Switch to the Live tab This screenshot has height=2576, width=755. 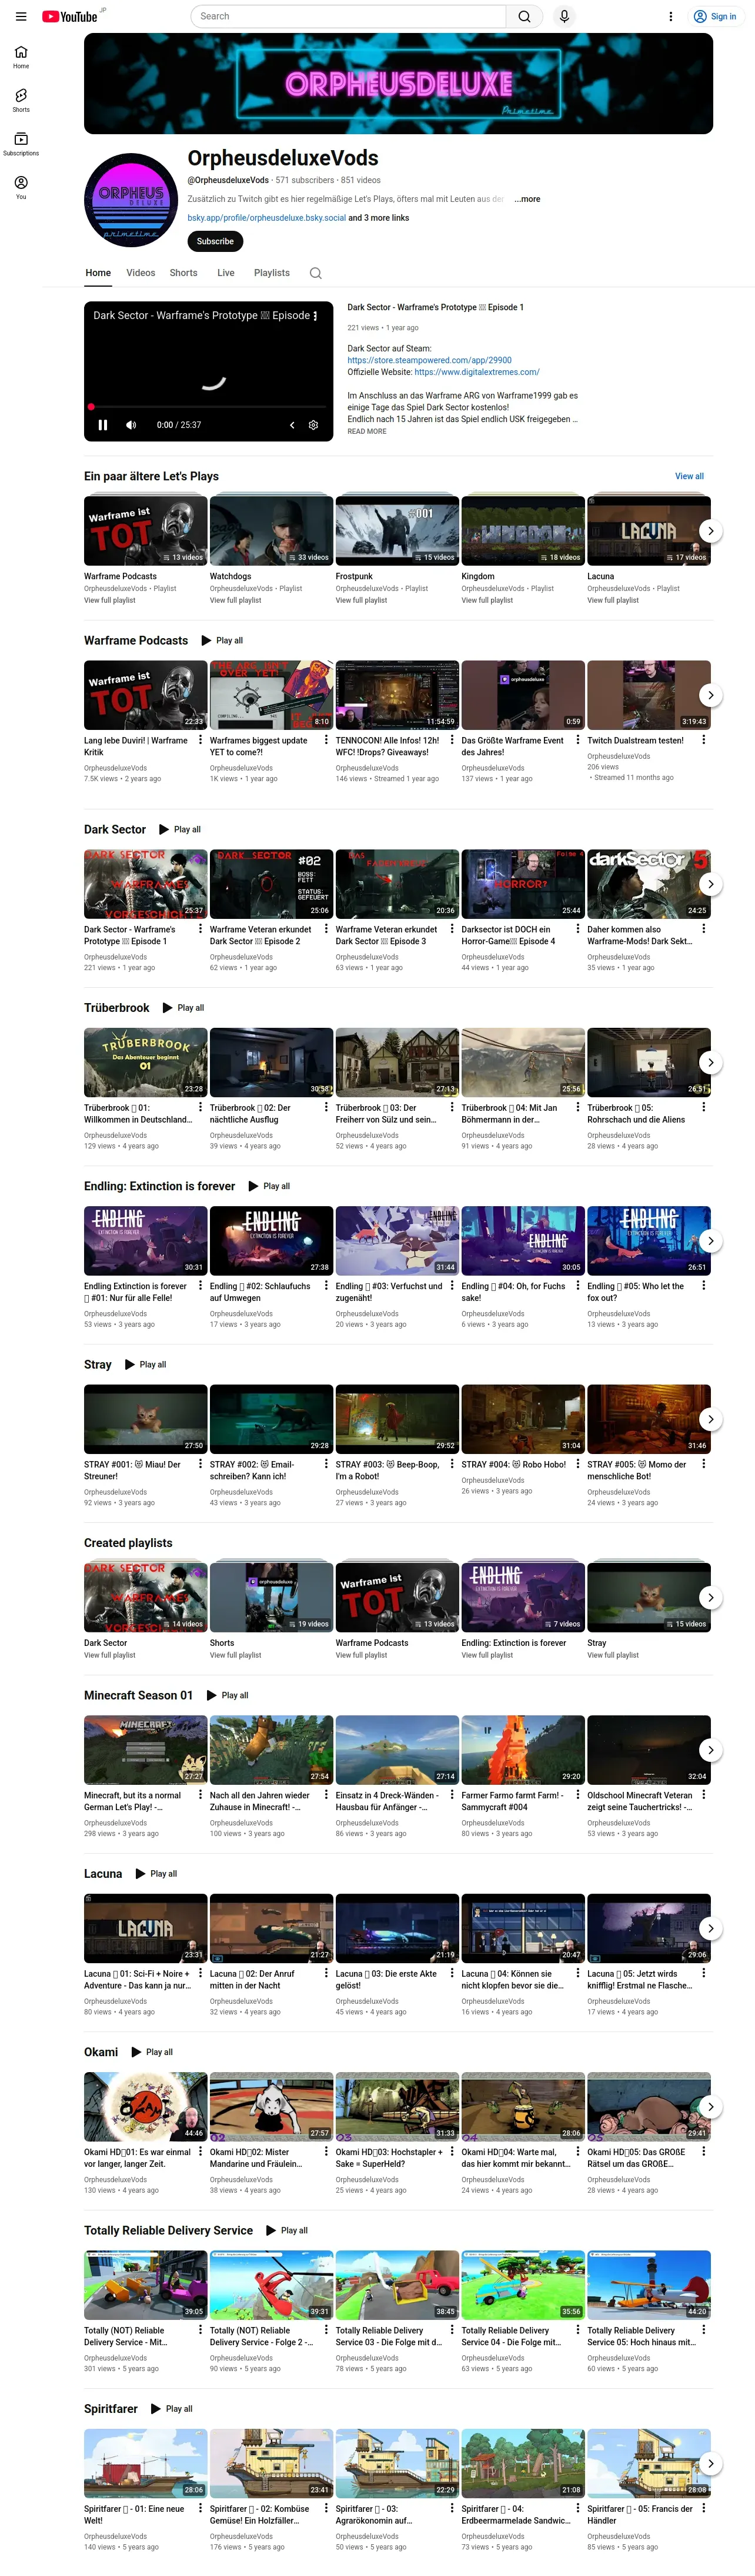click(226, 273)
